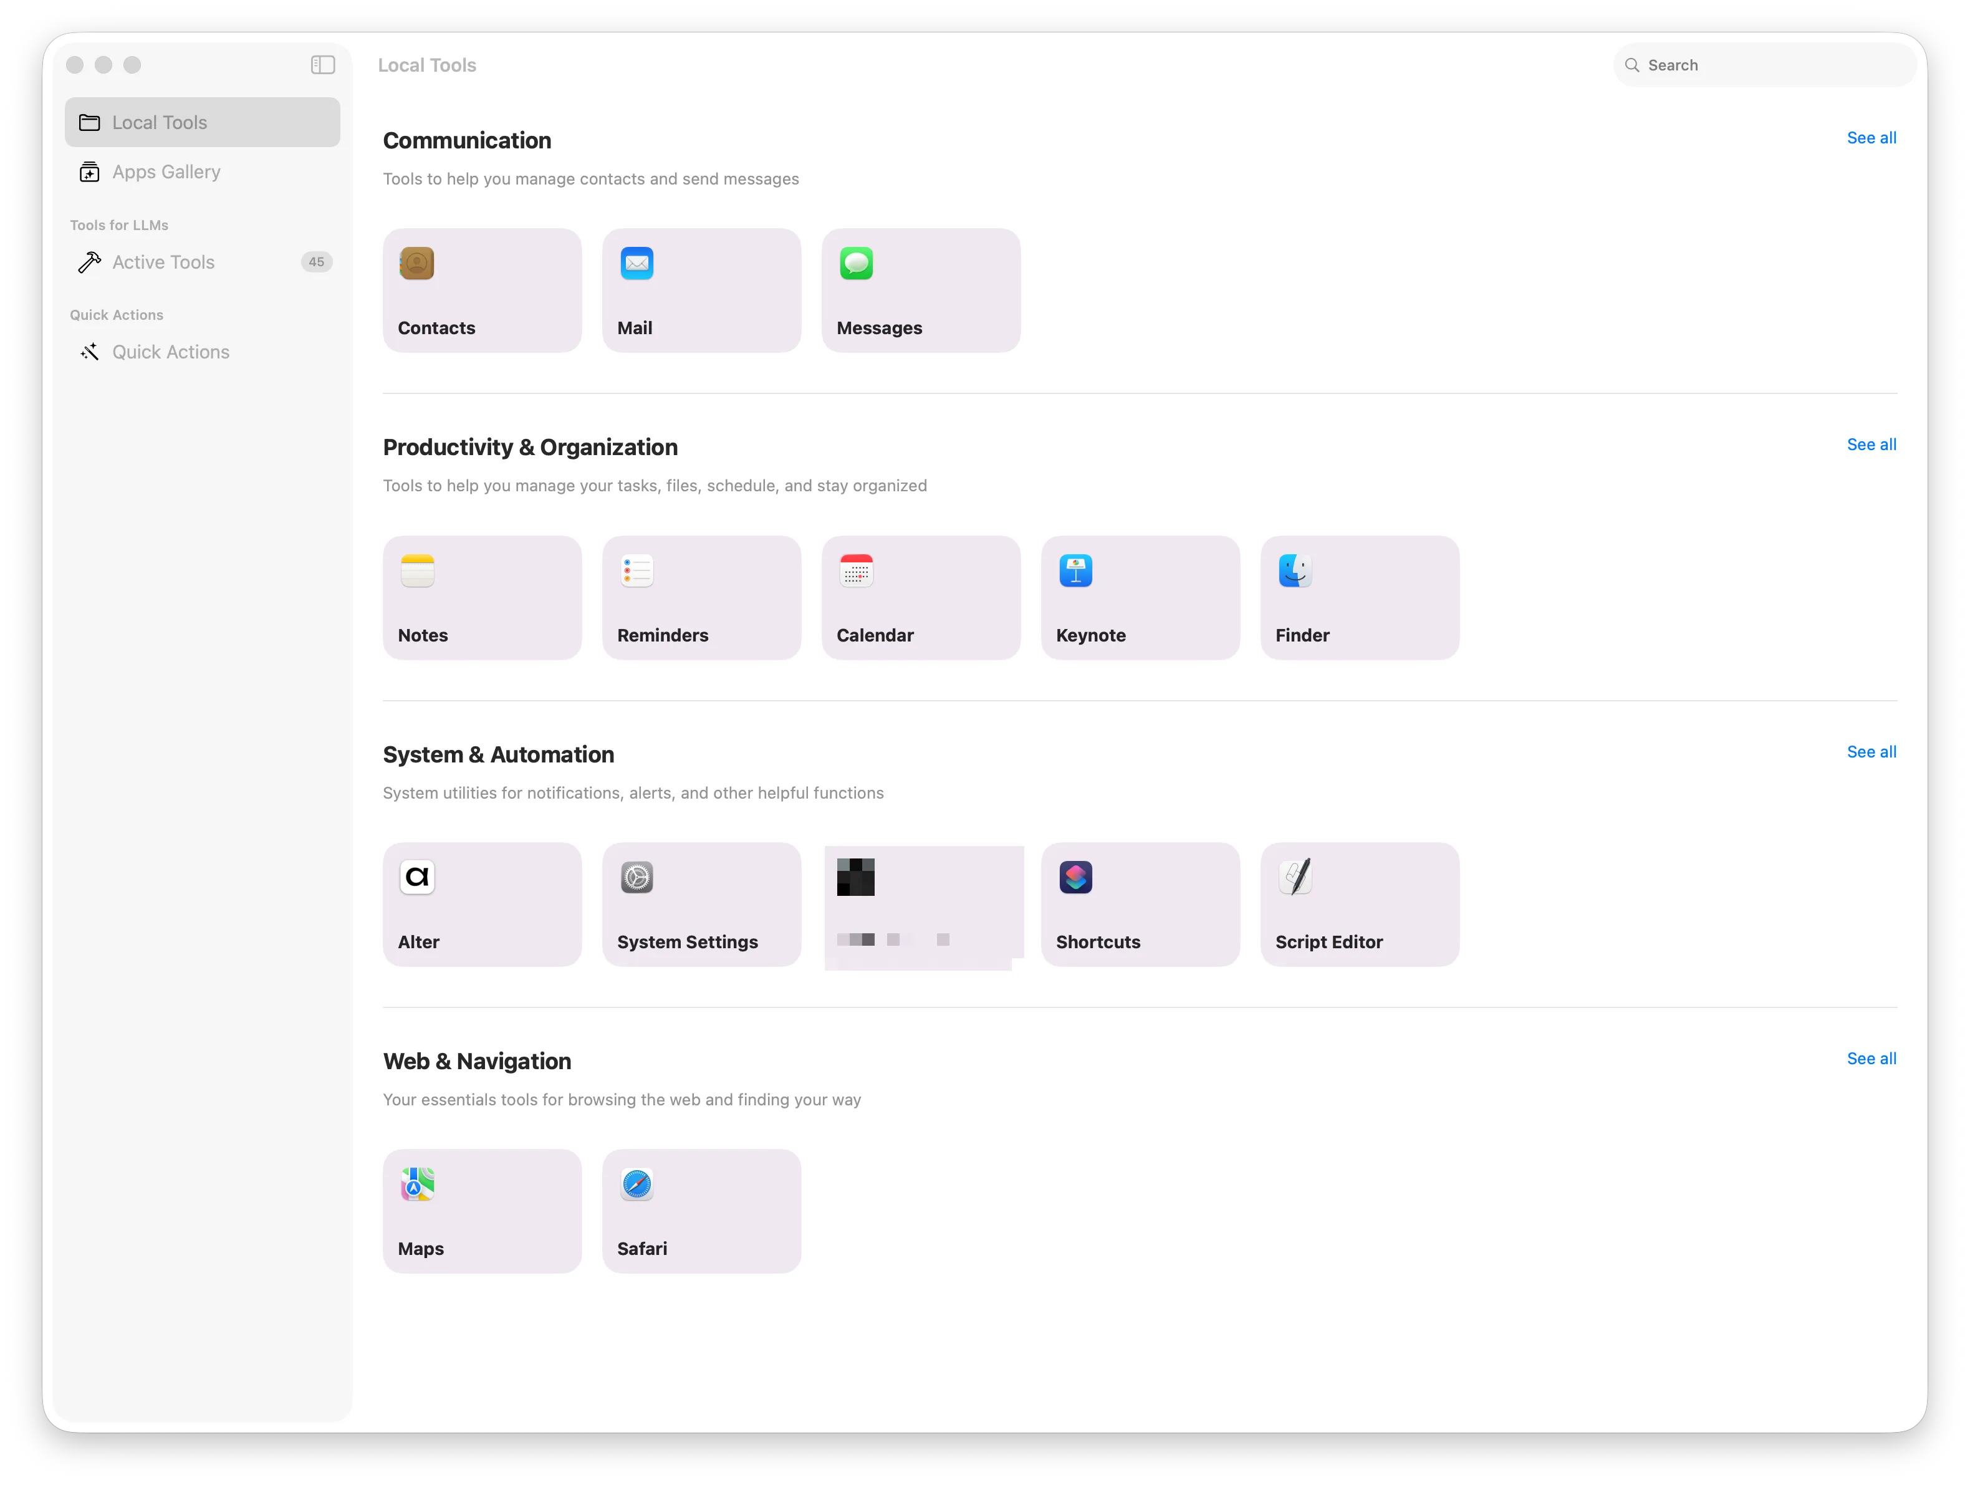The width and height of the screenshot is (1970, 1485).
Task: Click See all for Communication tools
Action: (x=1870, y=137)
